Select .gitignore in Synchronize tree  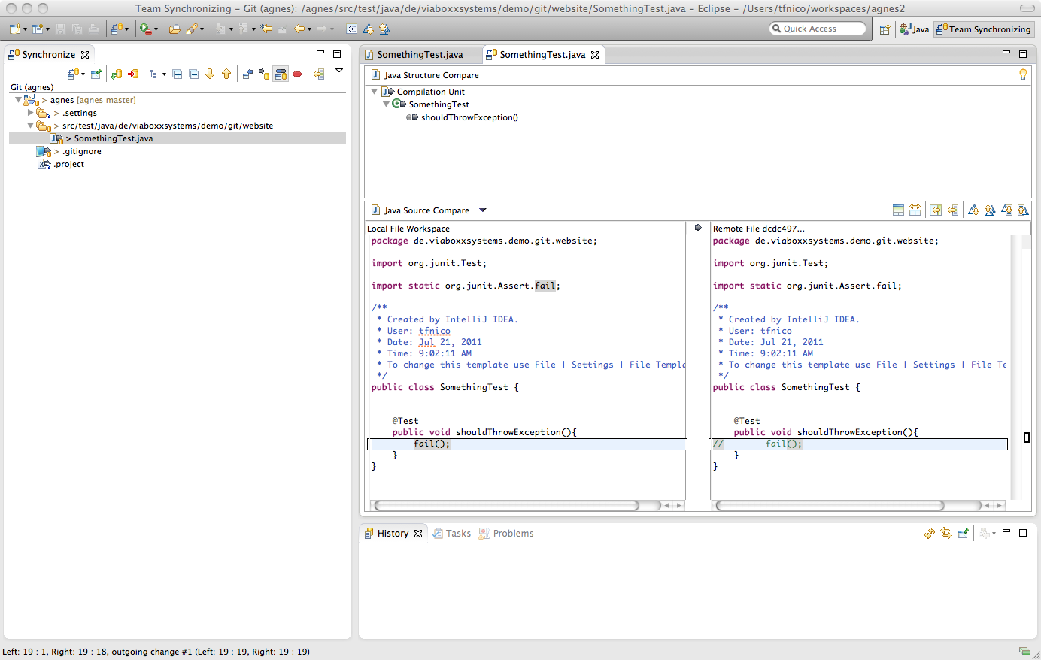click(x=82, y=151)
